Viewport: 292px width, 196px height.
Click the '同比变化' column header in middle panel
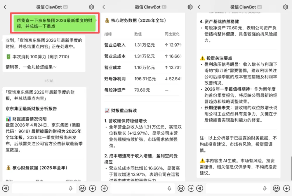pos(172,34)
